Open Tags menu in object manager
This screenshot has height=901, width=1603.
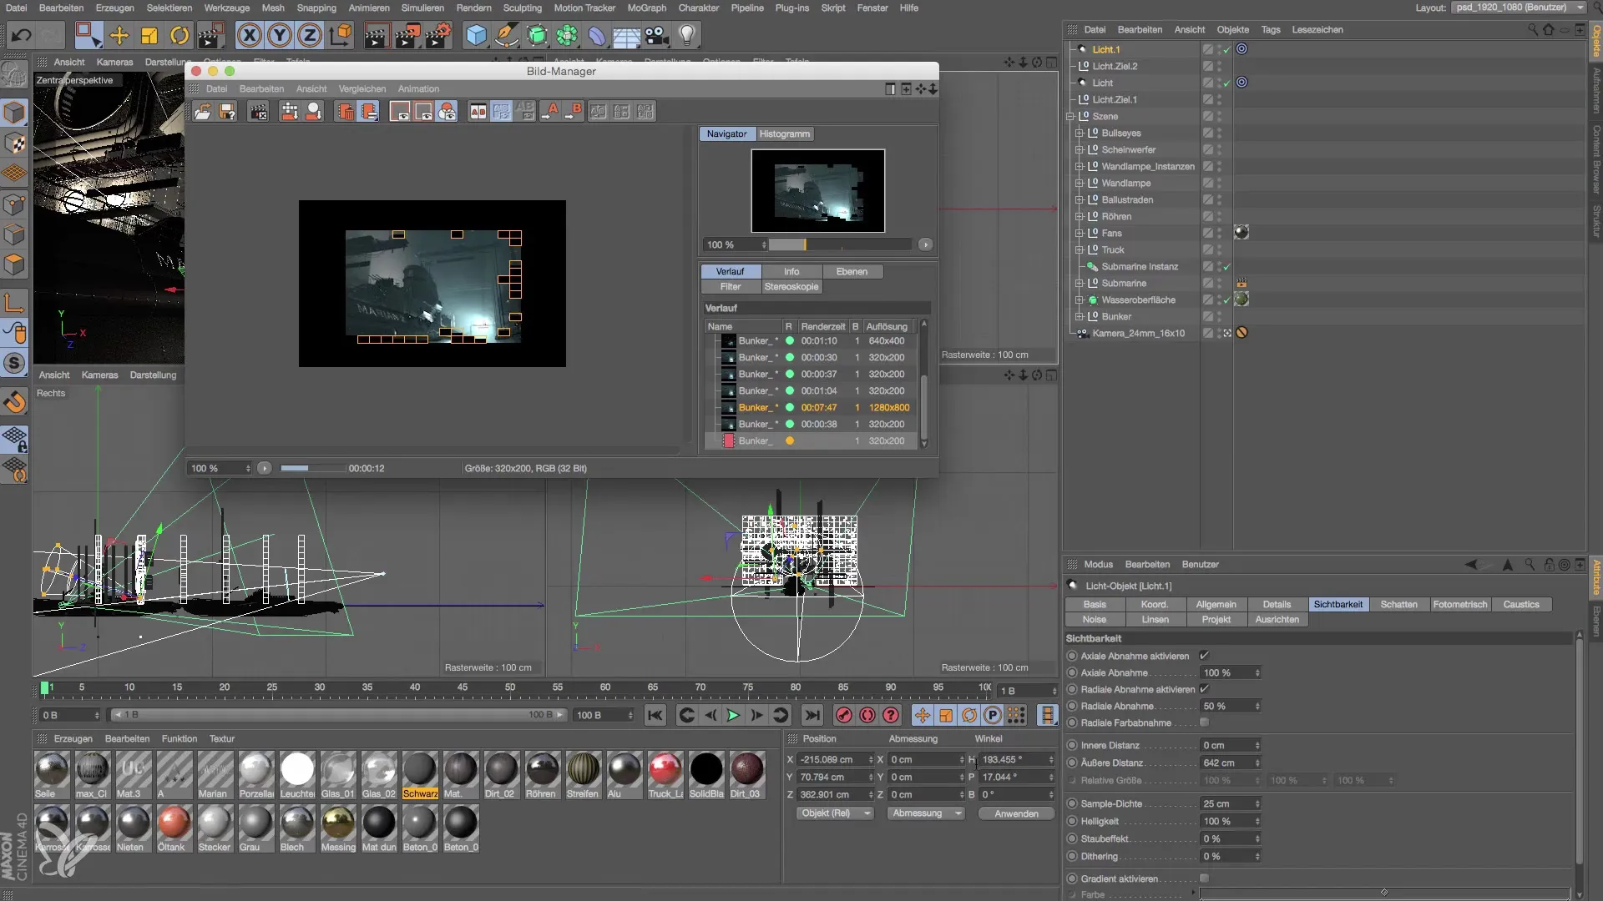pos(1271,29)
